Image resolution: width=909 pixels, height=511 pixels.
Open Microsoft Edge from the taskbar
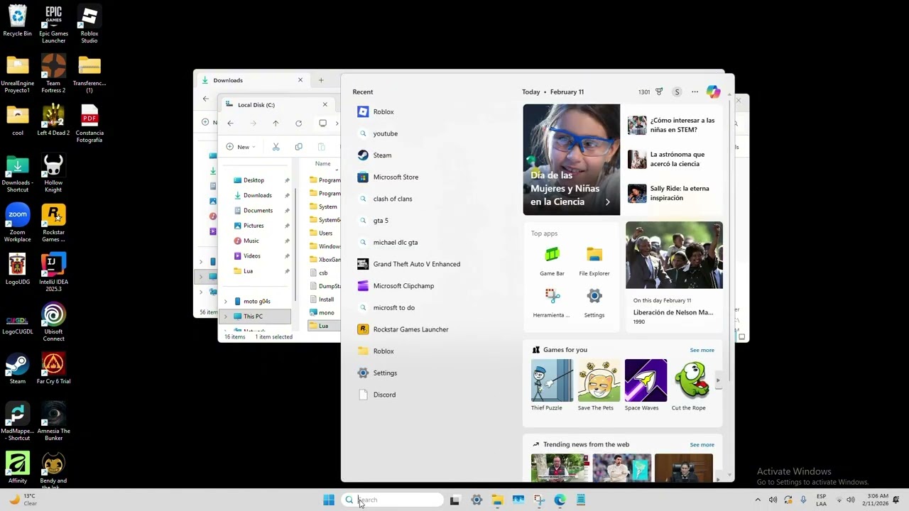point(560,500)
